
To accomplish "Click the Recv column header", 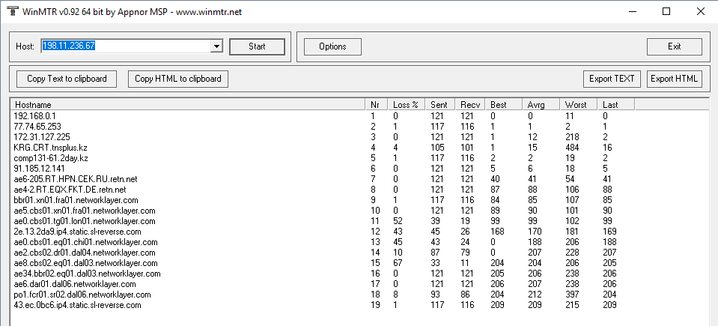I will click(x=469, y=104).
